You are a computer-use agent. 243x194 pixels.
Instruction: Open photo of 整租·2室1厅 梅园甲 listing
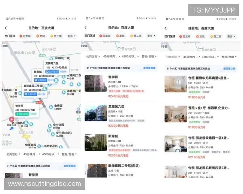176,114
